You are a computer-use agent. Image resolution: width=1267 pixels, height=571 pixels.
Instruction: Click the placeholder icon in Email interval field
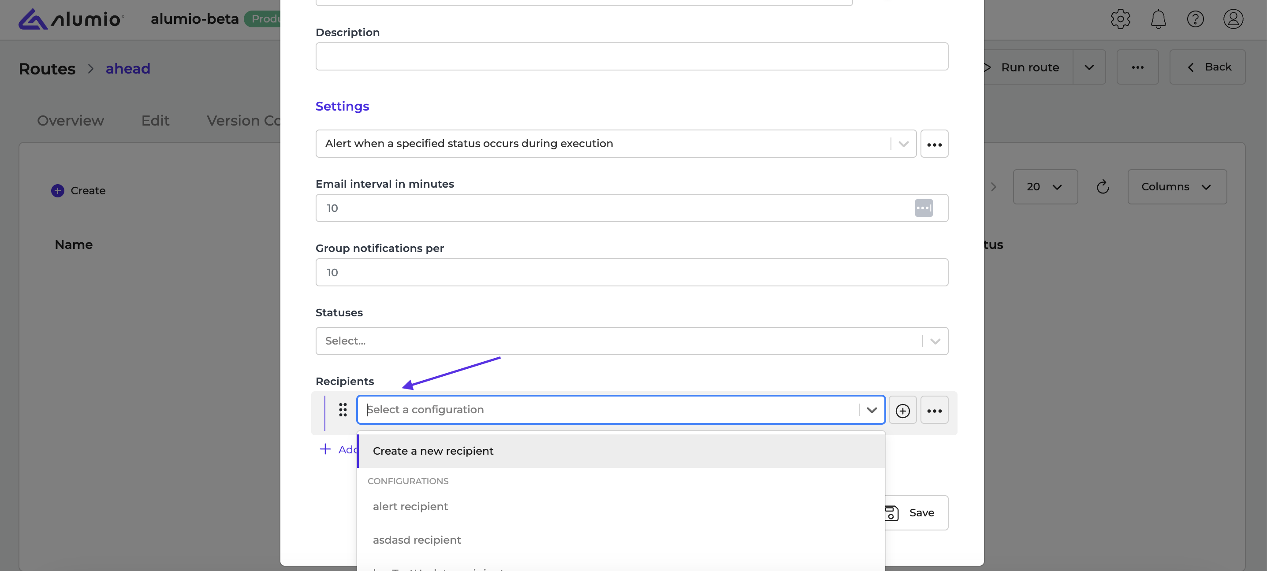[923, 208]
